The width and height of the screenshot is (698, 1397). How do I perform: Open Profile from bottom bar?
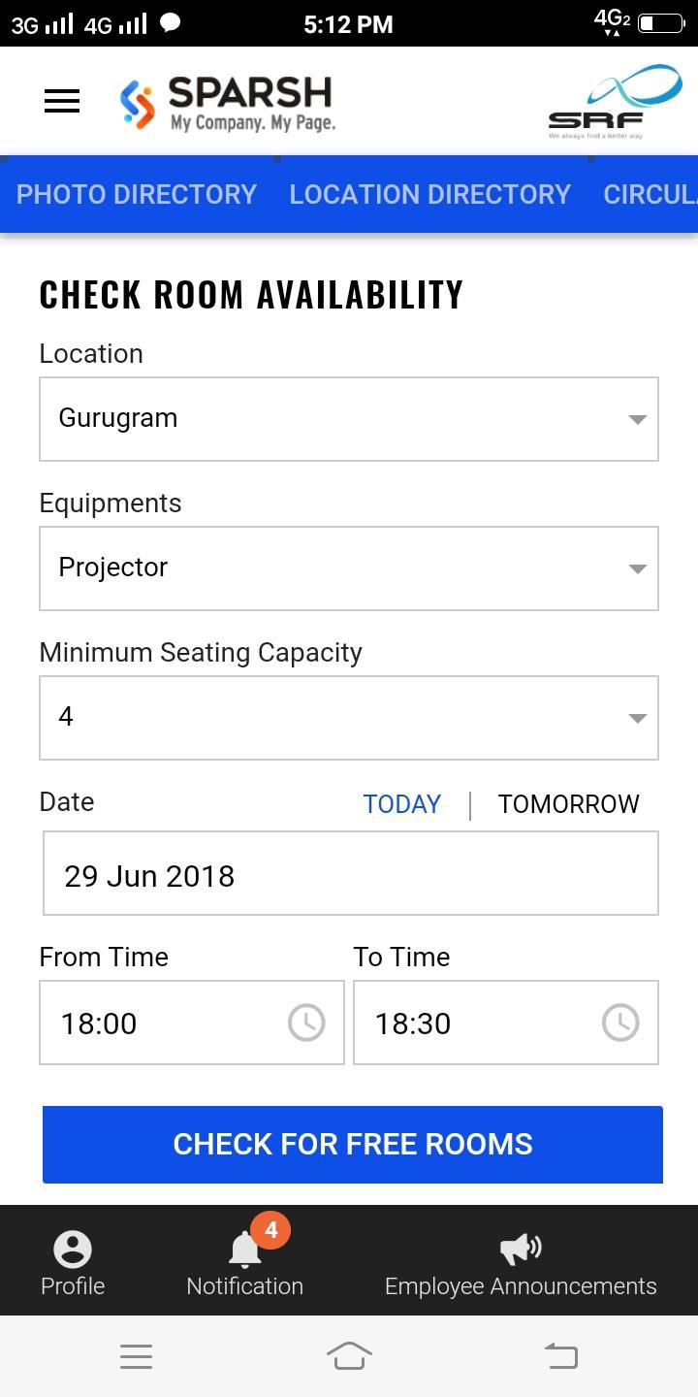tap(73, 1263)
